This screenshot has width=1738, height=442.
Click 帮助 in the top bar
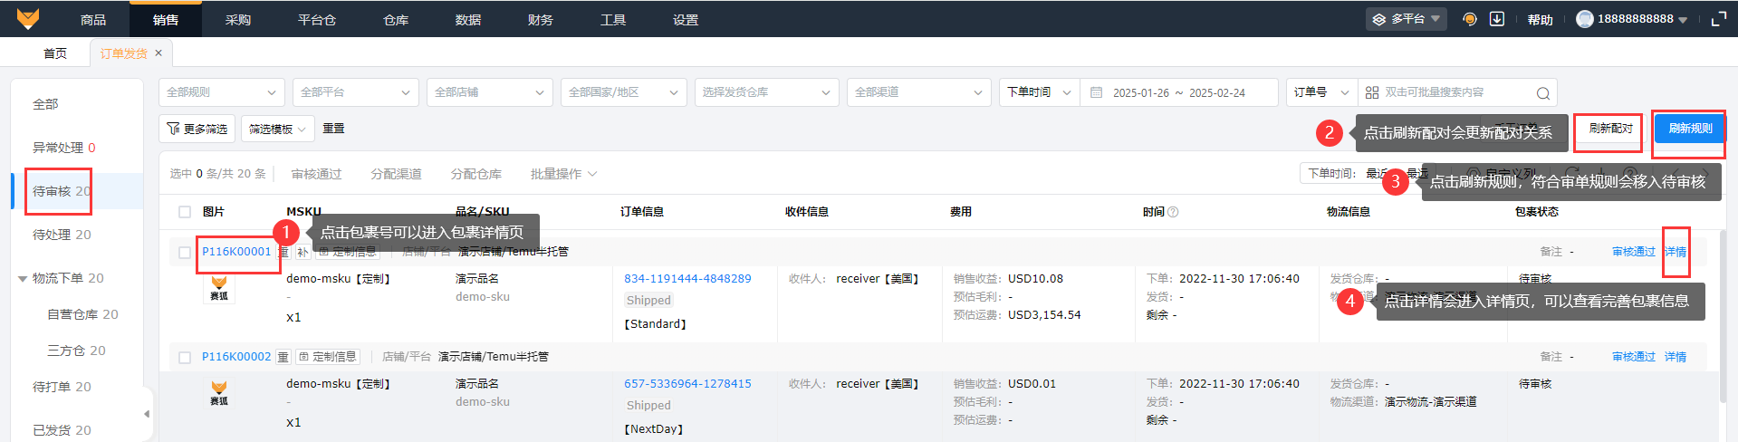point(1541,19)
